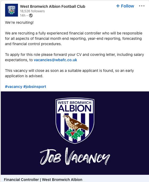Image resolution: width=149 pixels, height=182 pixels.
Task: Click the globe public visibility icon
Action: [31, 16]
